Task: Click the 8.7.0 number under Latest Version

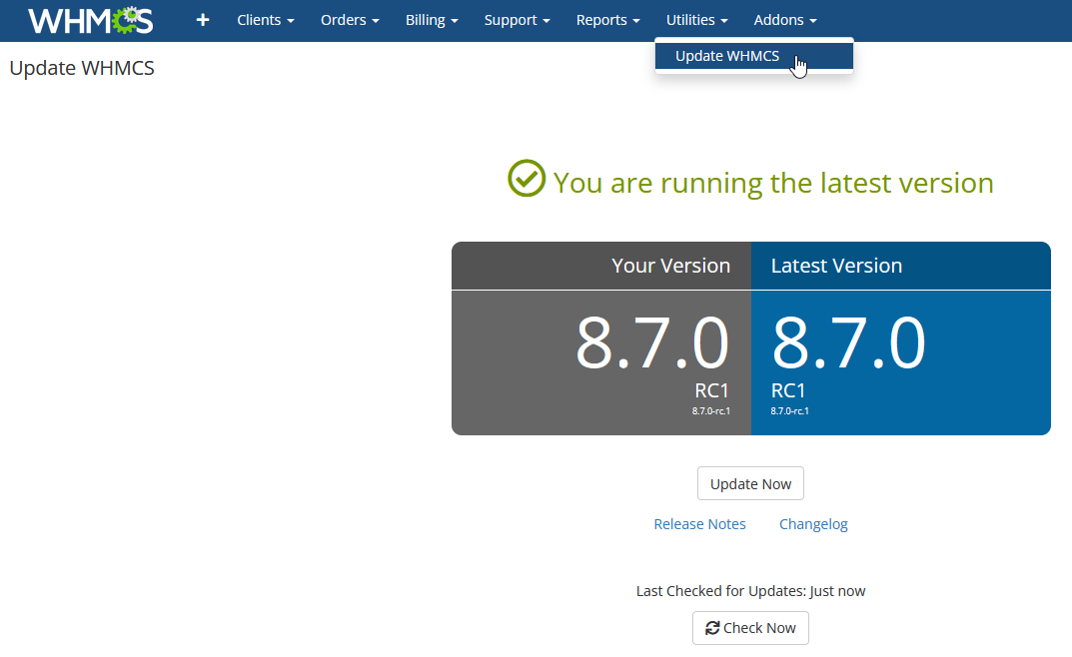Action: tap(848, 342)
